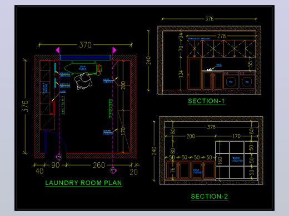Select the red iron on the table
Viewport: 289px width, 216px height.
pyautogui.click(x=99, y=68)
